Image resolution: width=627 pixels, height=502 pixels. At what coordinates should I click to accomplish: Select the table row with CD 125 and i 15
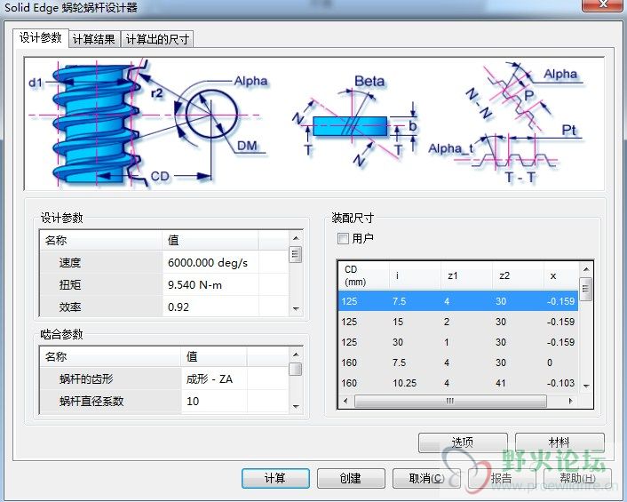pos(458,322)
